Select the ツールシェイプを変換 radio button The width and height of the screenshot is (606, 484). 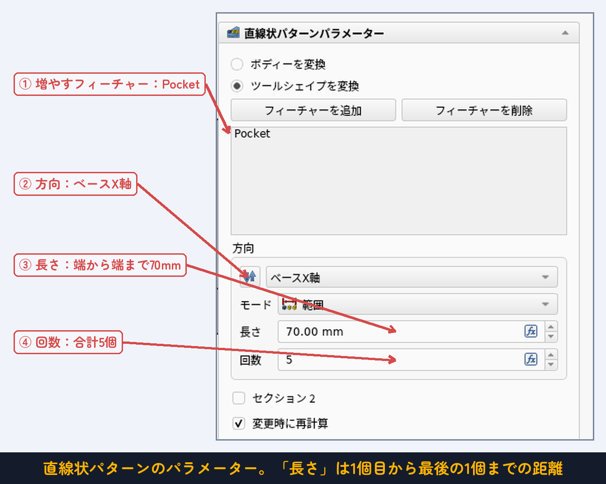pos(237,85)
